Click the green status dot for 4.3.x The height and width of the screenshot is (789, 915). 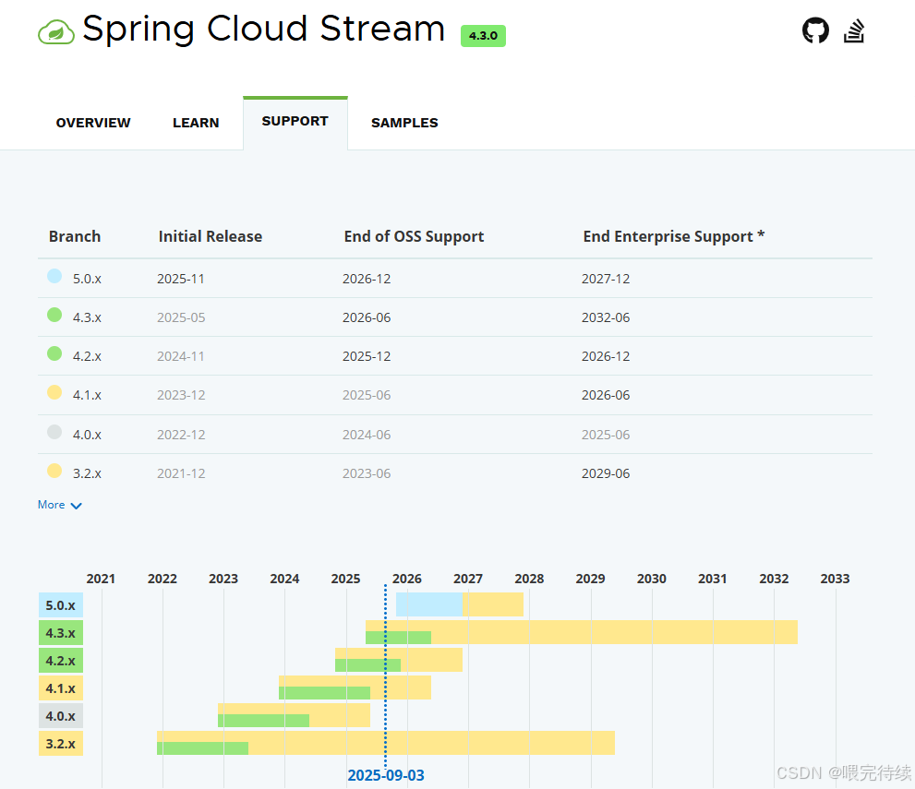54,315
